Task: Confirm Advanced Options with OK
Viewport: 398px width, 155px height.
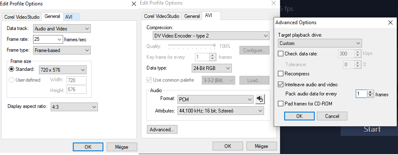Action: [300, 116]
